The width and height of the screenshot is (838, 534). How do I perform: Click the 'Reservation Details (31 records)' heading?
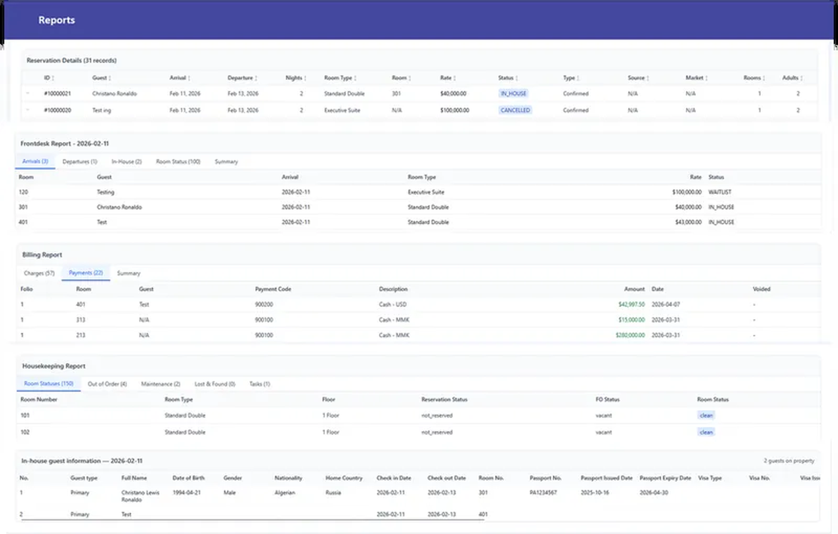coord(71,60)
